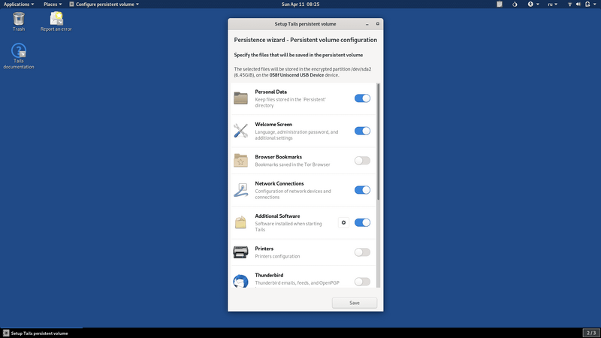Open the Places menu
601x338 pixels.
click(53, 5)
